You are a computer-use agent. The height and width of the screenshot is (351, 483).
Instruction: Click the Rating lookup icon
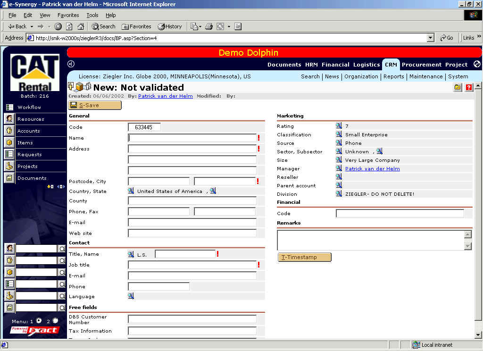coord(339,126)
